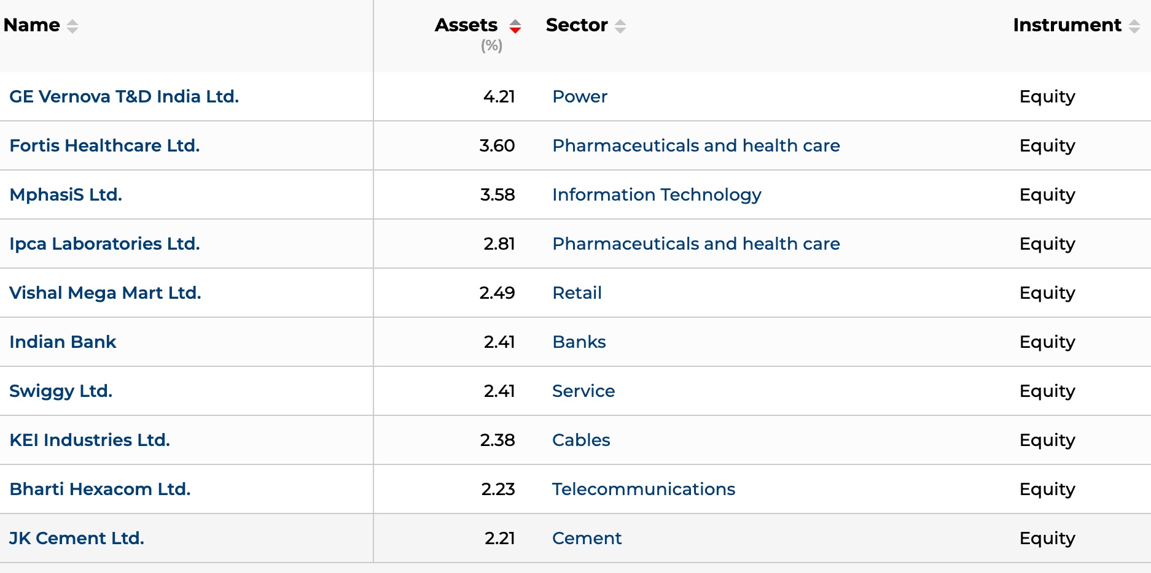Open Indian Bank stock link
The width and height of the screenshot is (1151, 573).
click(x=63, y=342)
